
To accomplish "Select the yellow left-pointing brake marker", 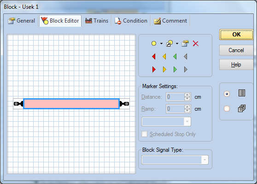I will 164,56.
